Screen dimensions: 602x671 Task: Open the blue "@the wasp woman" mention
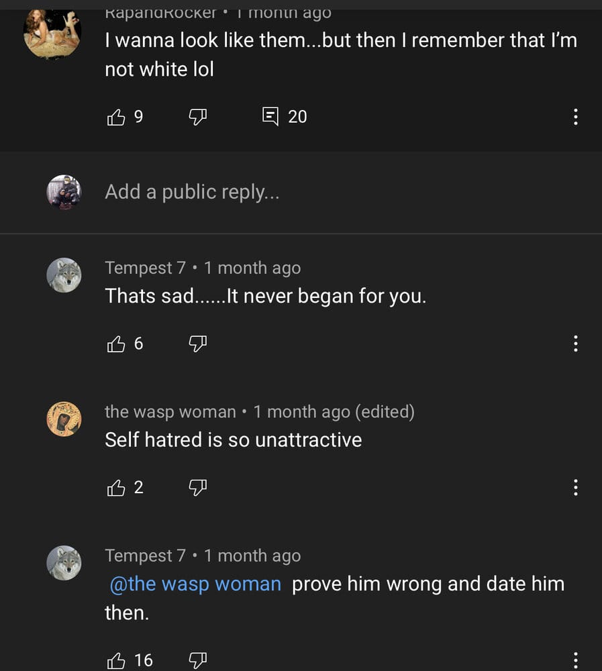click(195, 584)
